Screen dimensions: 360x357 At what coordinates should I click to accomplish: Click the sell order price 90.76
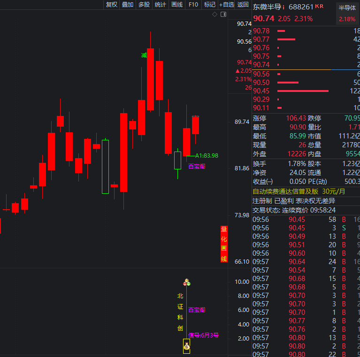(x=261, y=48)
